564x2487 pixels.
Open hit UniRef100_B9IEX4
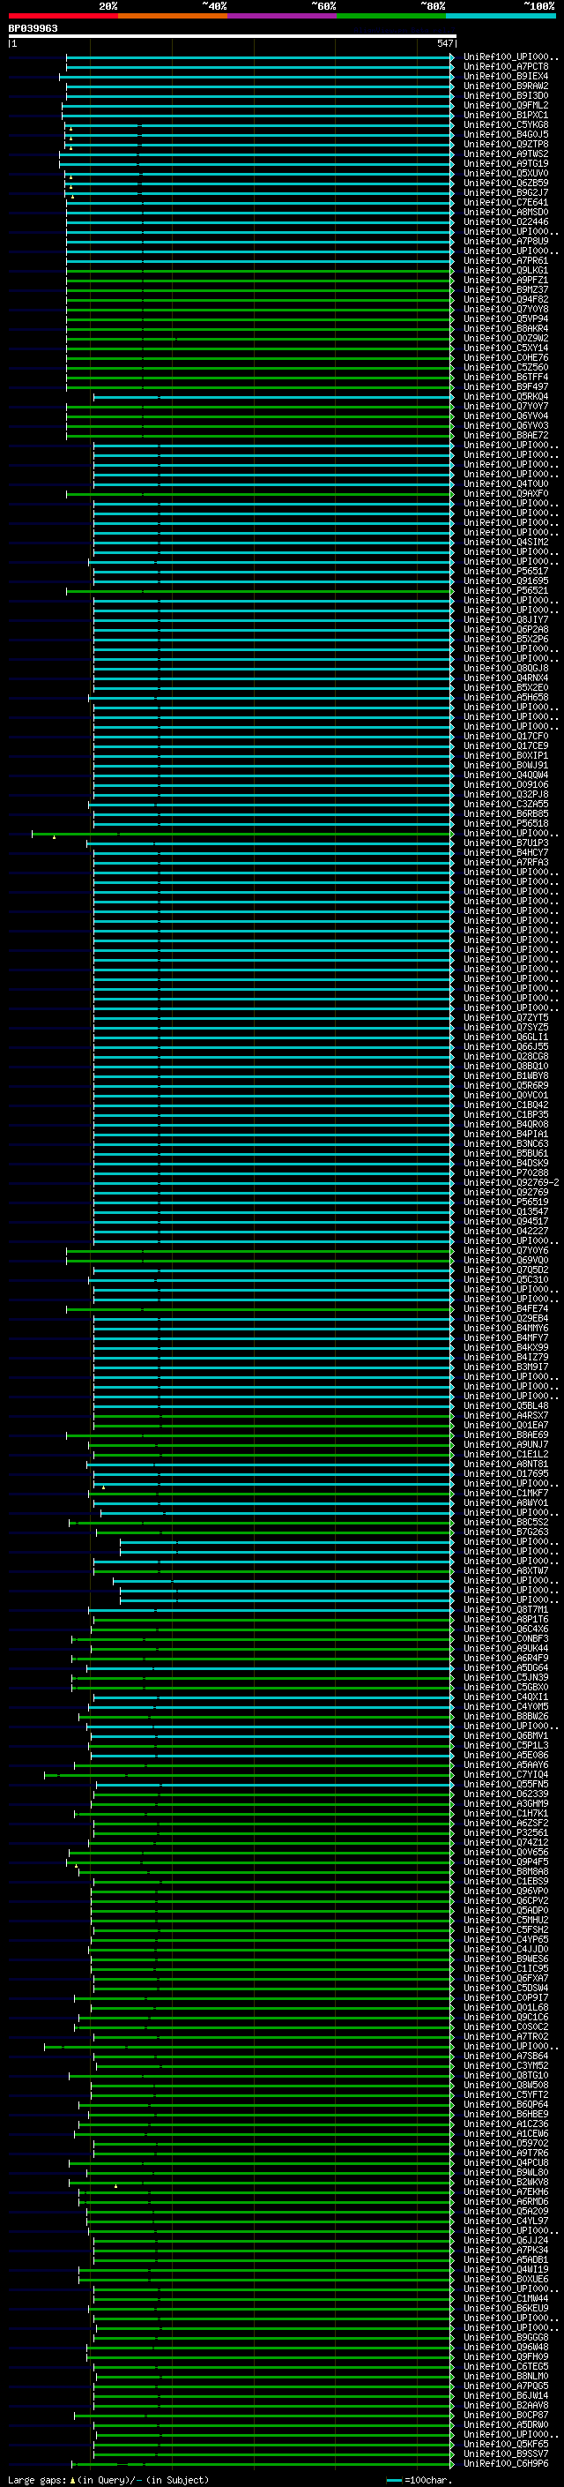[506, 76]
